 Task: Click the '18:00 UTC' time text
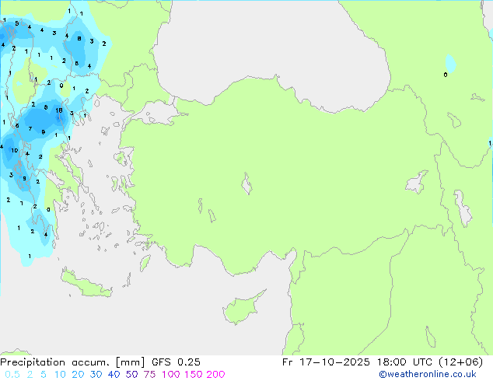(x=405, y=362)
